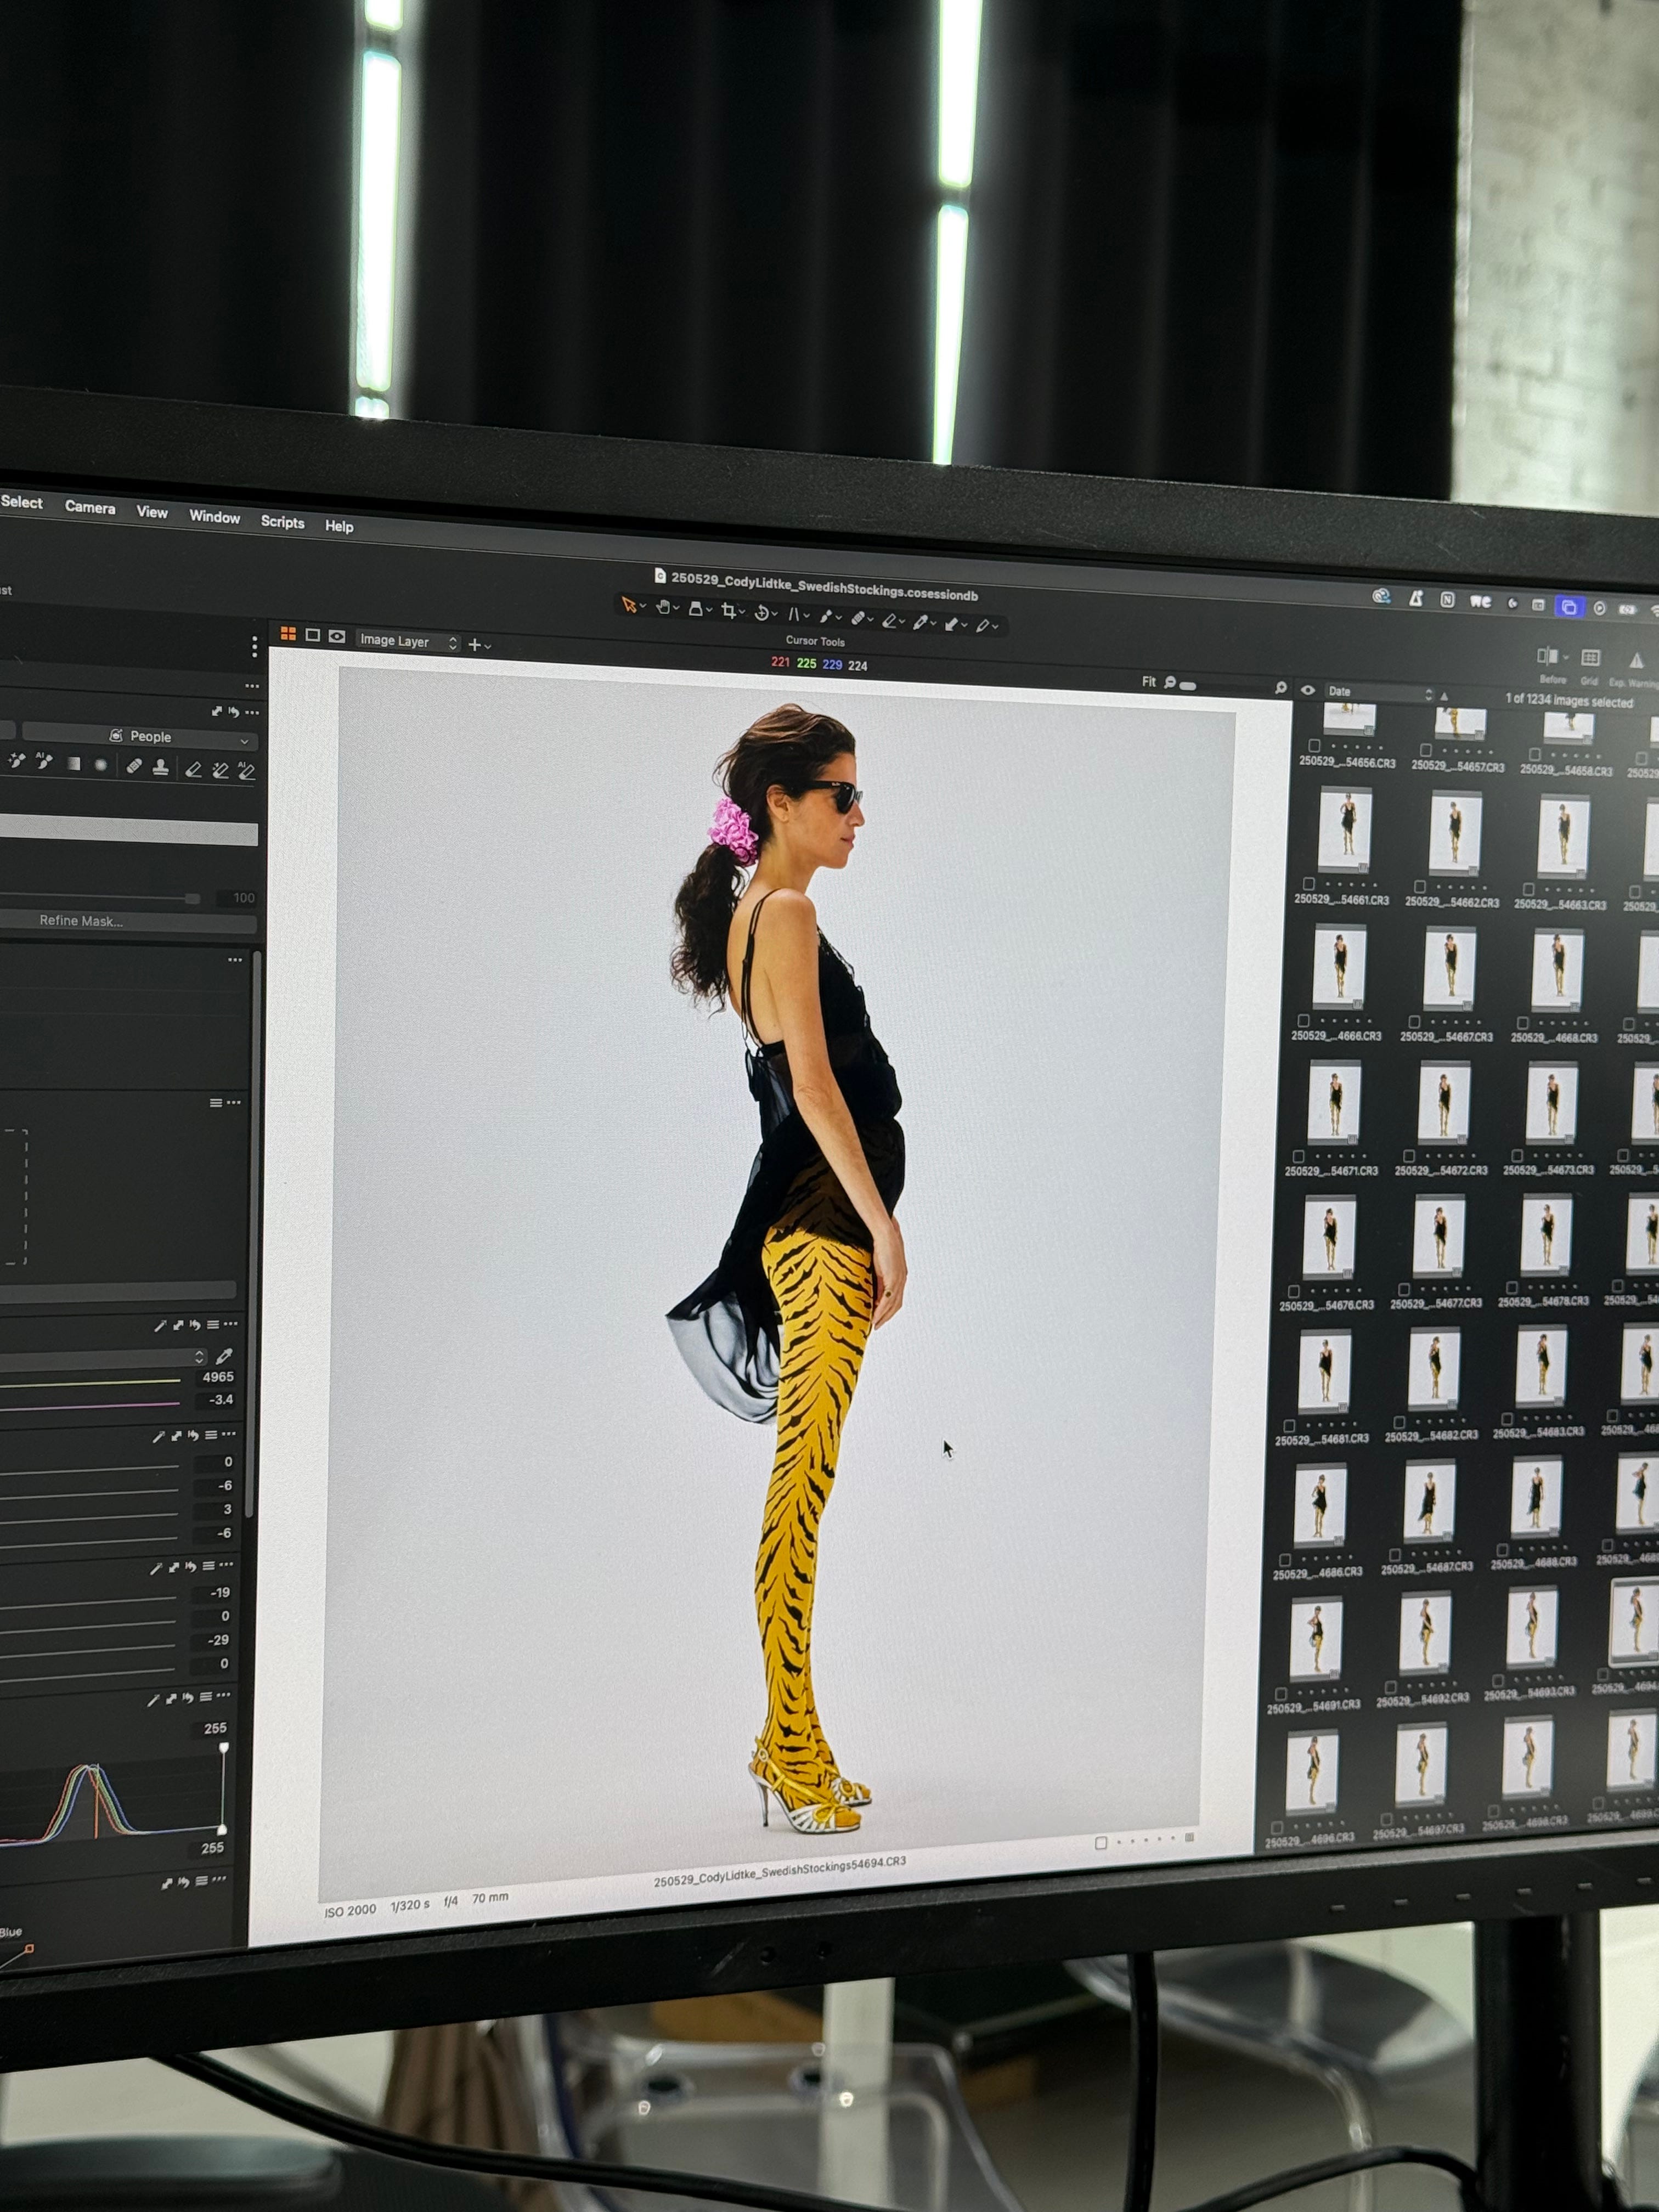1659x2212 pixels.
Task: Switch viewer to multi-view grid icon
Action: pos(288,634)
